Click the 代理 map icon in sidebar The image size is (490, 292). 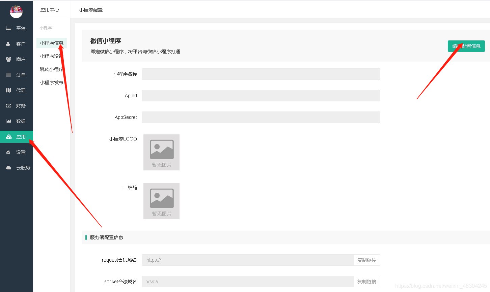pos(8,90)
